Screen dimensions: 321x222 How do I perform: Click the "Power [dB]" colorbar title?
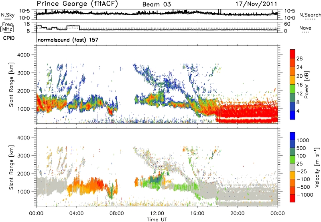306,85
